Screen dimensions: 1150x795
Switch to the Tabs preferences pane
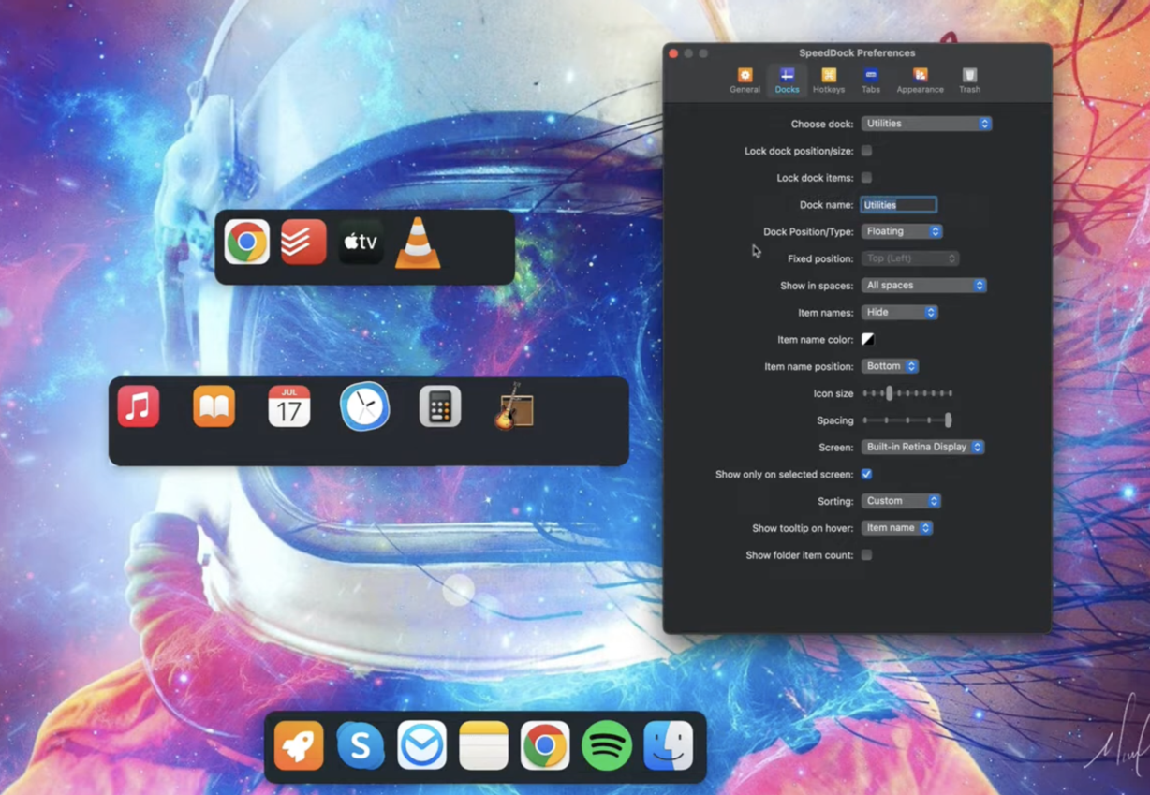tap(871, 81)
